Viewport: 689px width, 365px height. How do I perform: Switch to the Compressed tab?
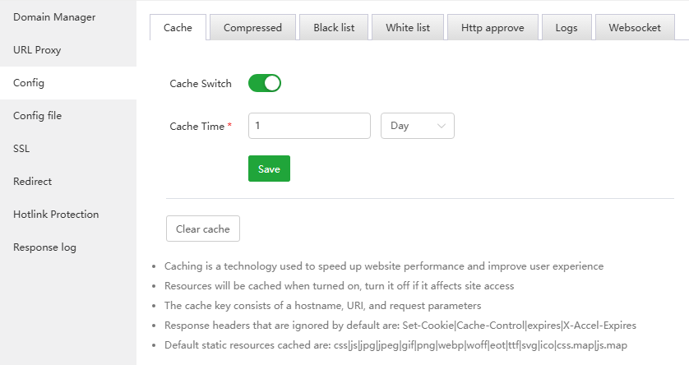click(x=252, y=27)
